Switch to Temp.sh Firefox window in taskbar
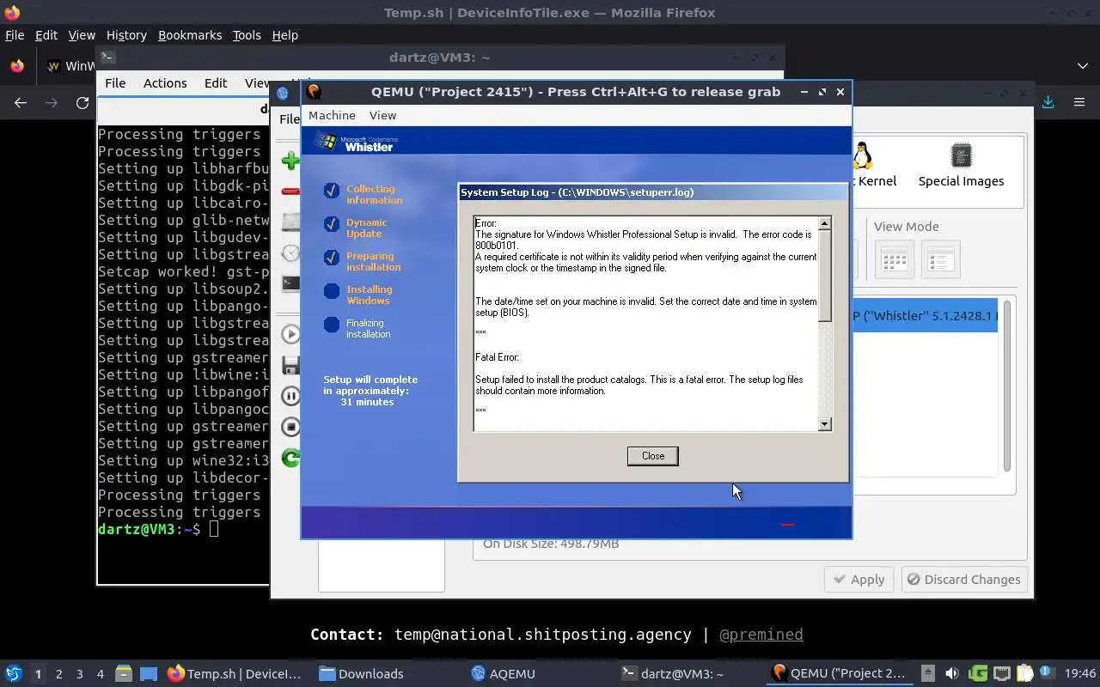This screenshot has height=687, width=1100. (235, 674)
